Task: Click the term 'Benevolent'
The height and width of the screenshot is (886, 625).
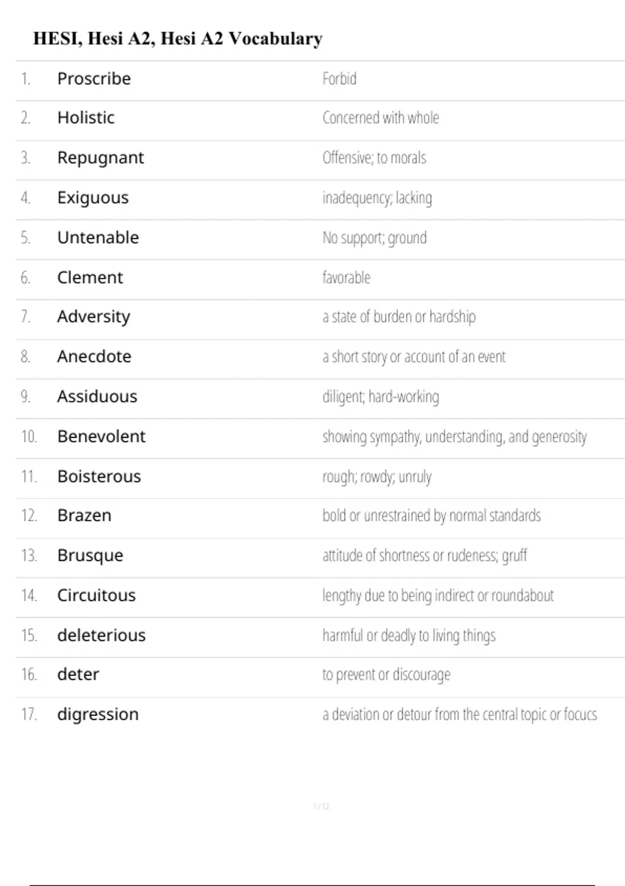Action: (x=101, y=437)
